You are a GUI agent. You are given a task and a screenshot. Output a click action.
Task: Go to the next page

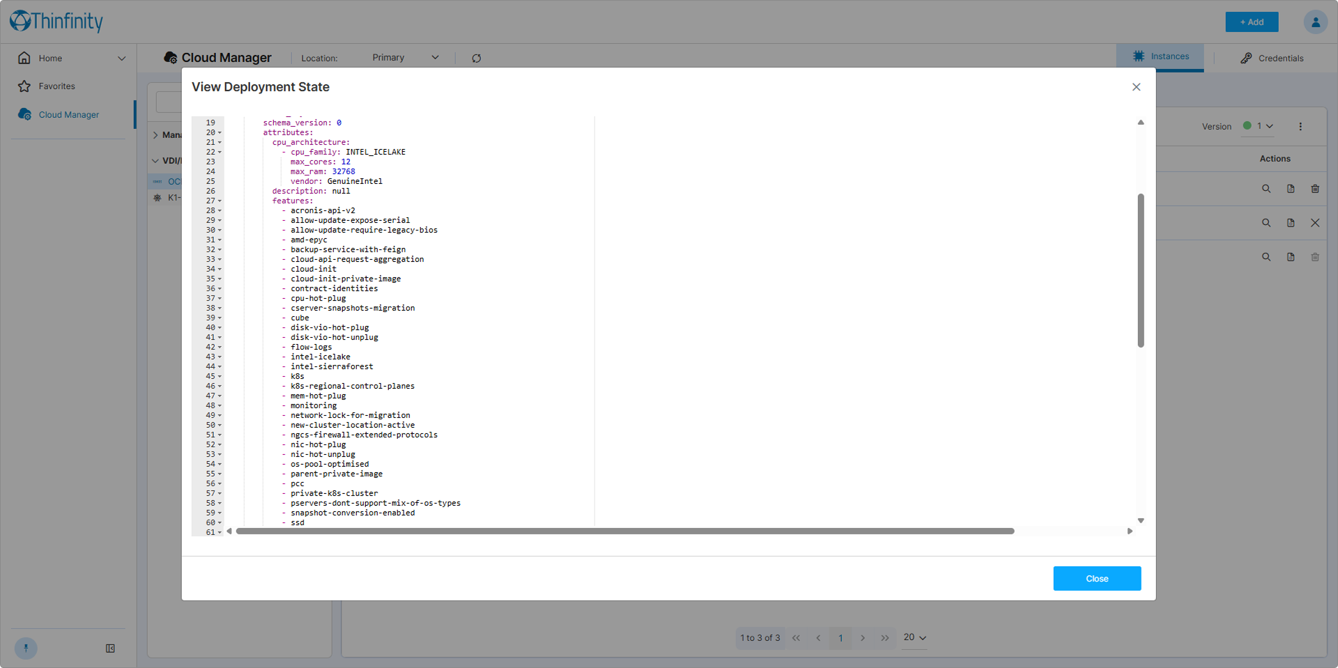pyautogui.click(x=863, y=638)
